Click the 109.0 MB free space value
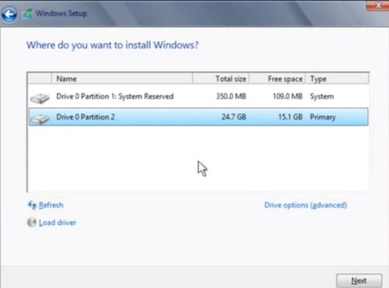389x288 pixels. pyautogui.click(x=288, y=96)
